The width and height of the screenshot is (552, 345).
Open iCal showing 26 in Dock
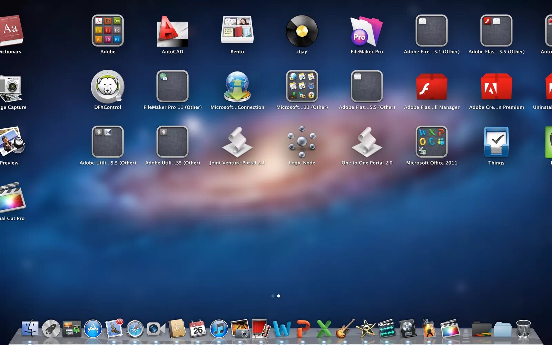198,328
